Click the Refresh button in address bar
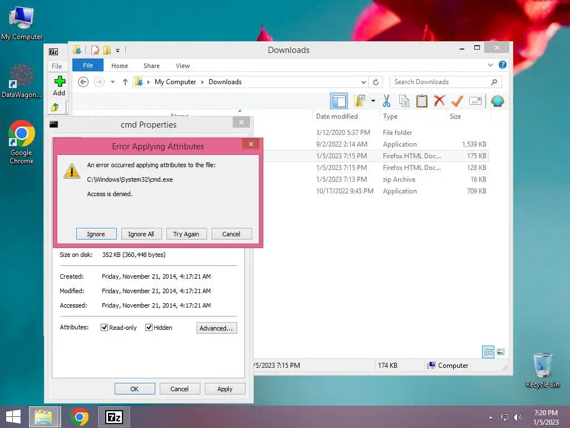 tap(376, 82)
